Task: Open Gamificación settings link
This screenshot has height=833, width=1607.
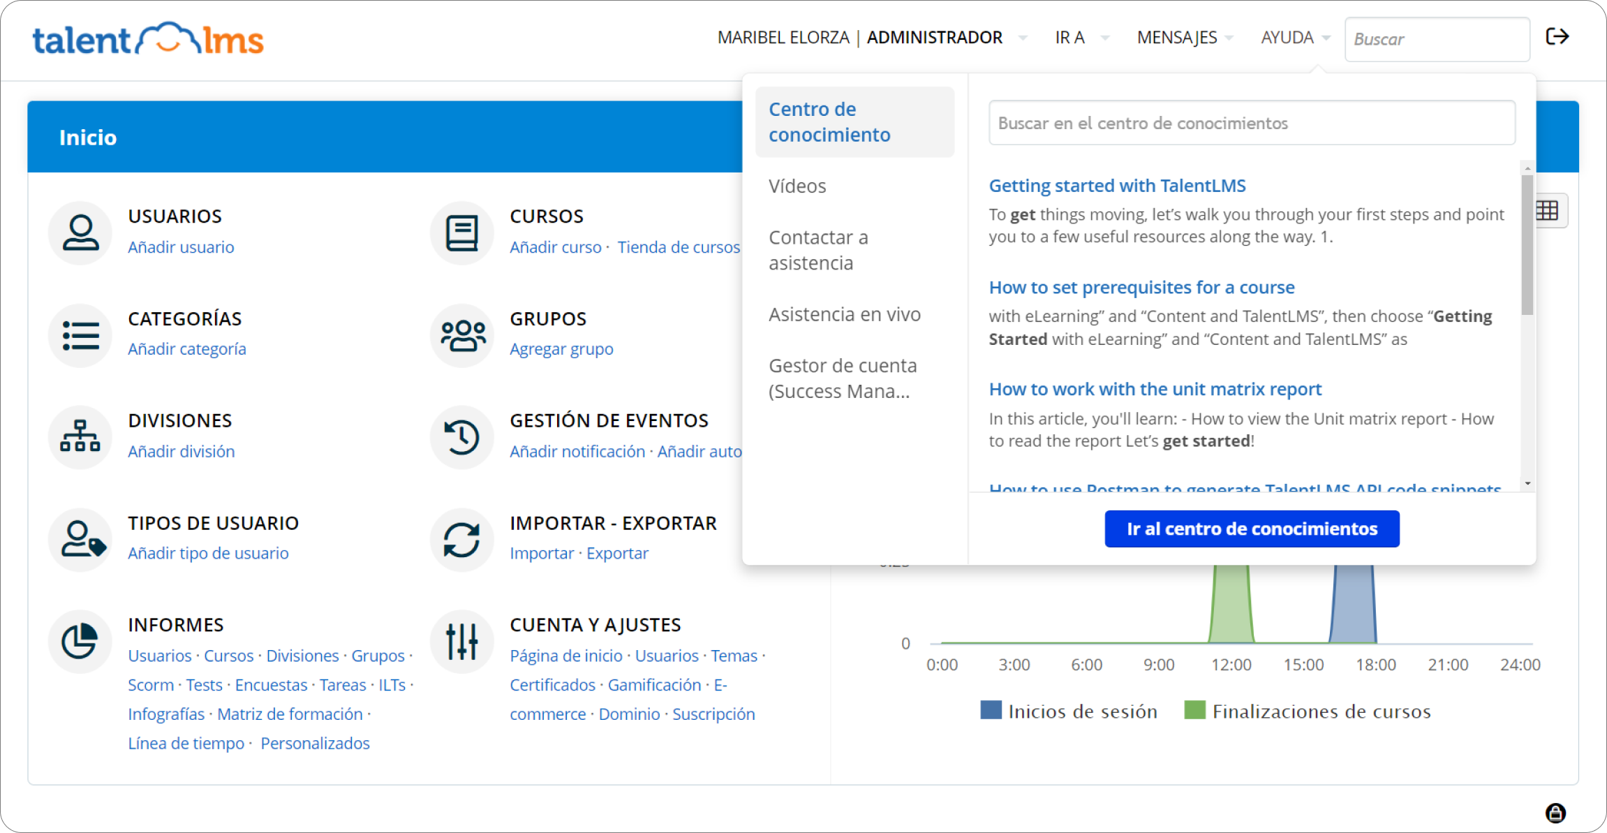Action: tap(654, 684)
